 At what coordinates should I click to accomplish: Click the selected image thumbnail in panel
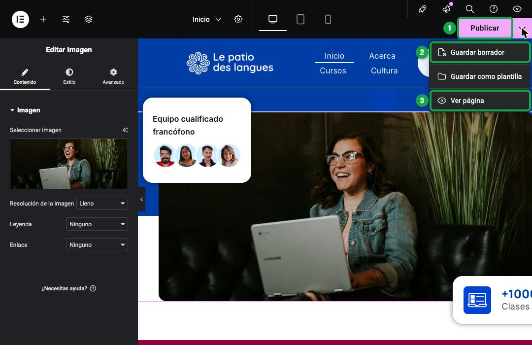(69, 164)
